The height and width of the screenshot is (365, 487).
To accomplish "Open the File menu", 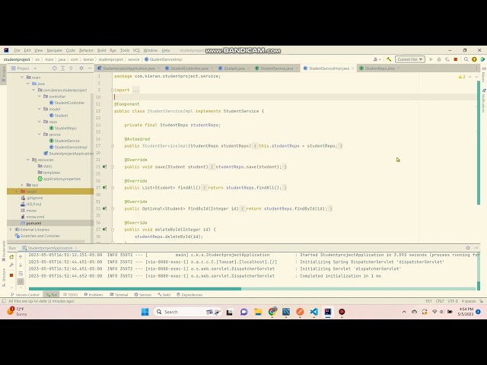I will [x=17, y=50].
